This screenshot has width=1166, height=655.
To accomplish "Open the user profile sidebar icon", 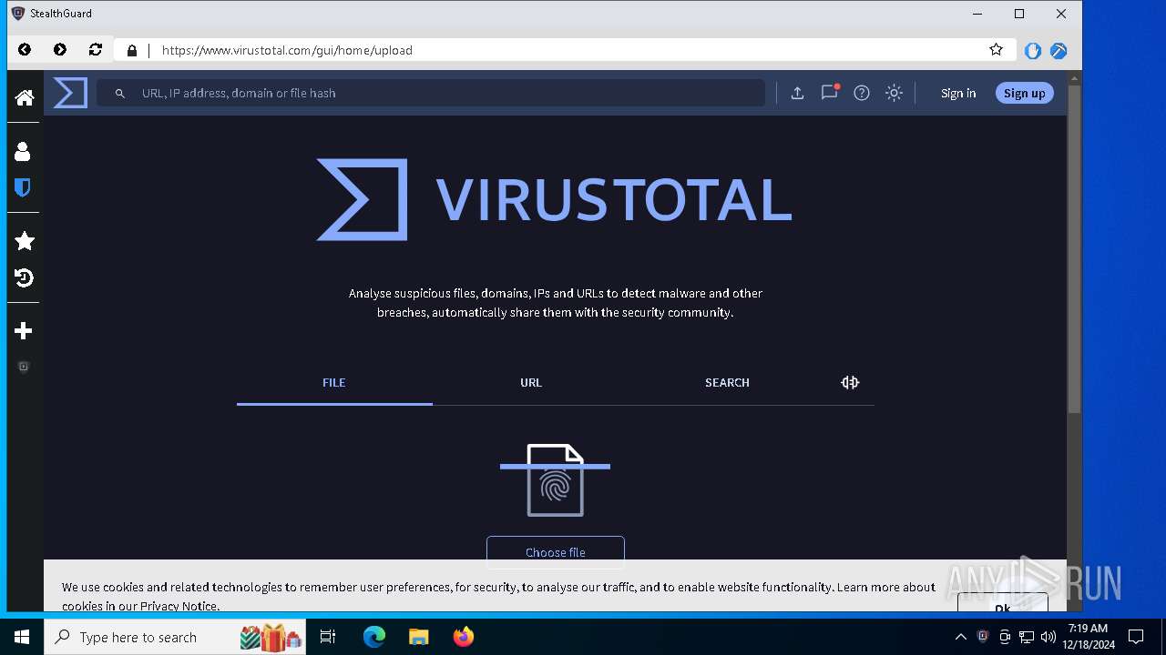I will [23, 151].
